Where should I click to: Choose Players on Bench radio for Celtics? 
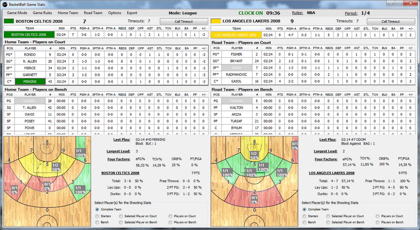click(170, 222)
